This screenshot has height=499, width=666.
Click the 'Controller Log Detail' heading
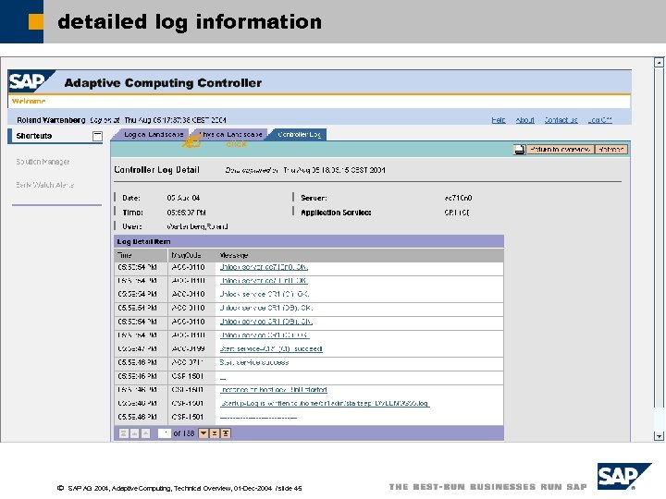[156, 170]
